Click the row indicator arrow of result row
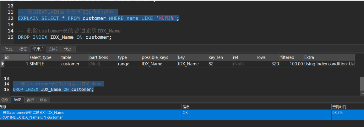Viewport: 364px width, 127px height. point(2,64)
